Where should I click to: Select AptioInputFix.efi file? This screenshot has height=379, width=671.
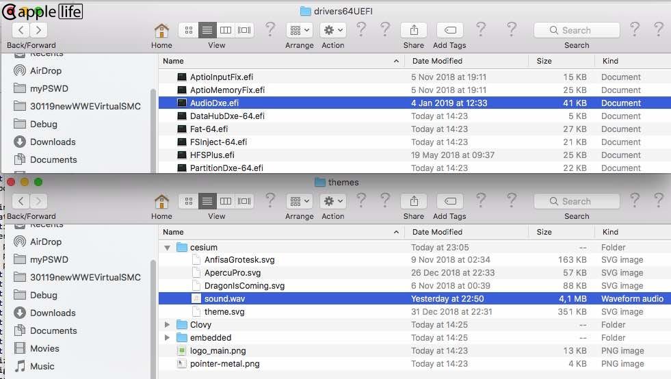point(415,77)
